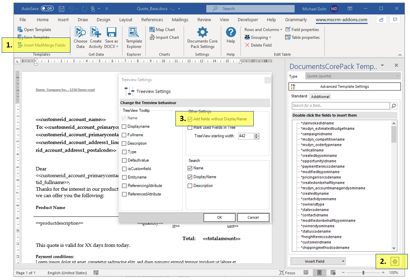The height and width of the screenshot is (280, 410).
Task: Click the Share icon in ribbon
Action: [x=382, y=20]
